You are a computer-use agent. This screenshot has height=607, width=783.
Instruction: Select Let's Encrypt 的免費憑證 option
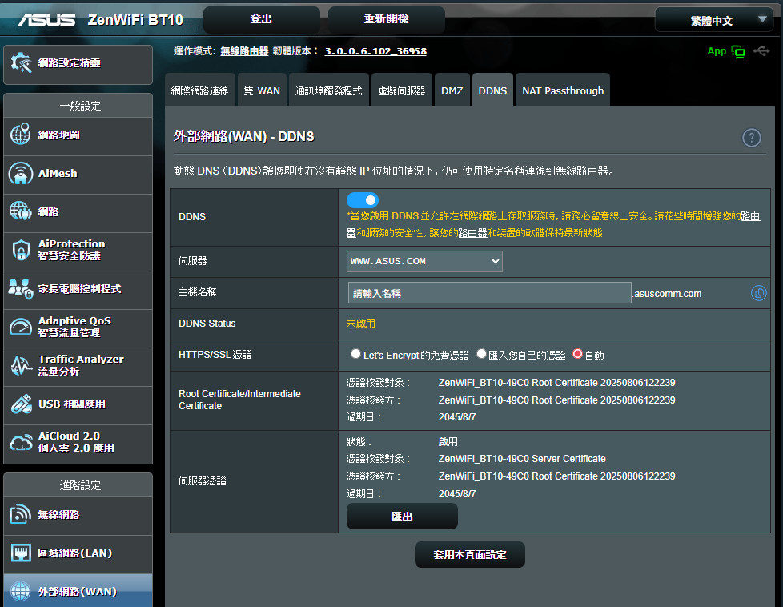click(355, 354)
